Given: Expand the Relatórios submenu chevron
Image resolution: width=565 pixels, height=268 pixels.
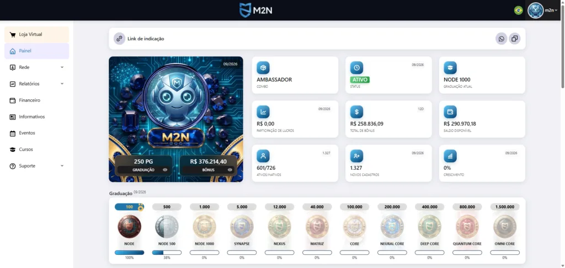Looking at the screenshot, I should 62,84.
